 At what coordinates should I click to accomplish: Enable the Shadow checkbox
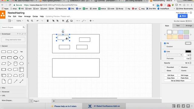pyautogui.click(x=180, y=67)
